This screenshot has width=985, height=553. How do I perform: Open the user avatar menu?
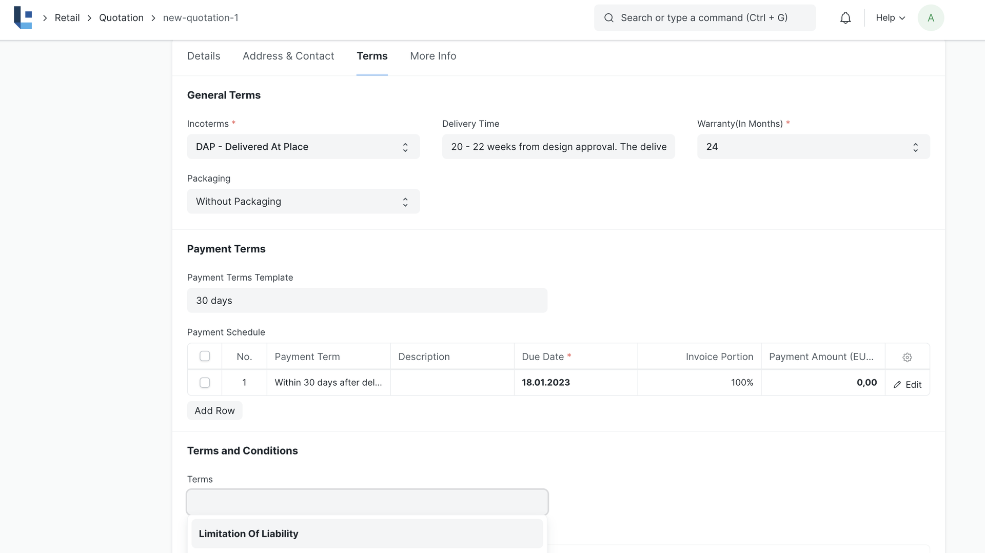930,18
